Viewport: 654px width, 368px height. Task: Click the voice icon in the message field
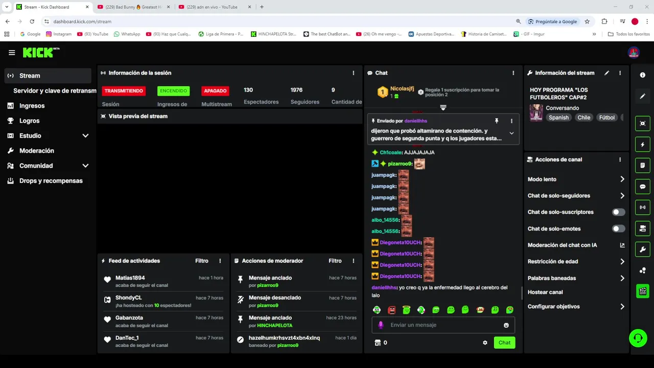click(381, 325)
